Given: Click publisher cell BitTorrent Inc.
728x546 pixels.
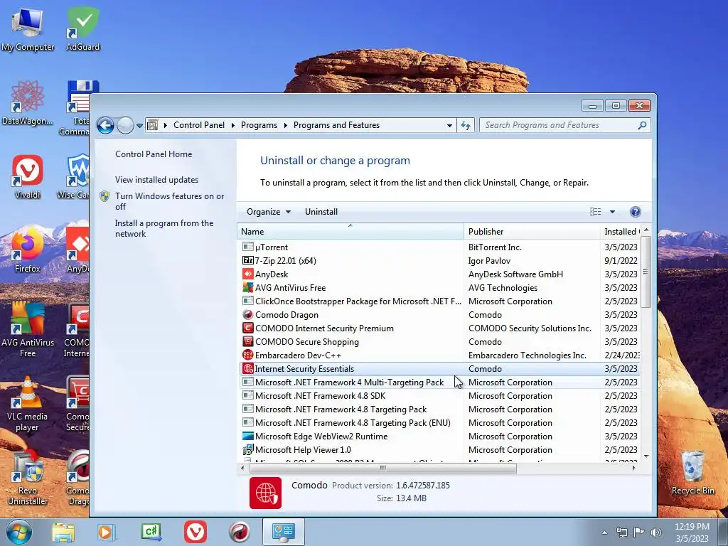Looking at the screenshot, I should 495,247.
